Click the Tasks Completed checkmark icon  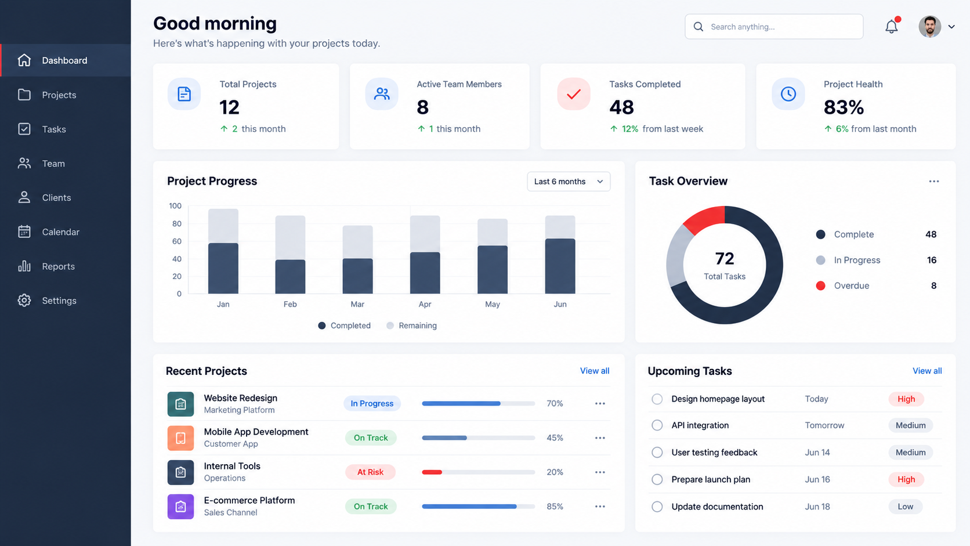click(574, 94)
